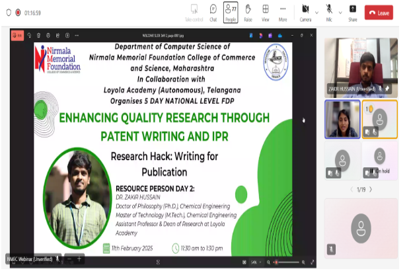This screenshot has height=275, width=409.
Task: Show the People participants list
Action: (230, 11)
